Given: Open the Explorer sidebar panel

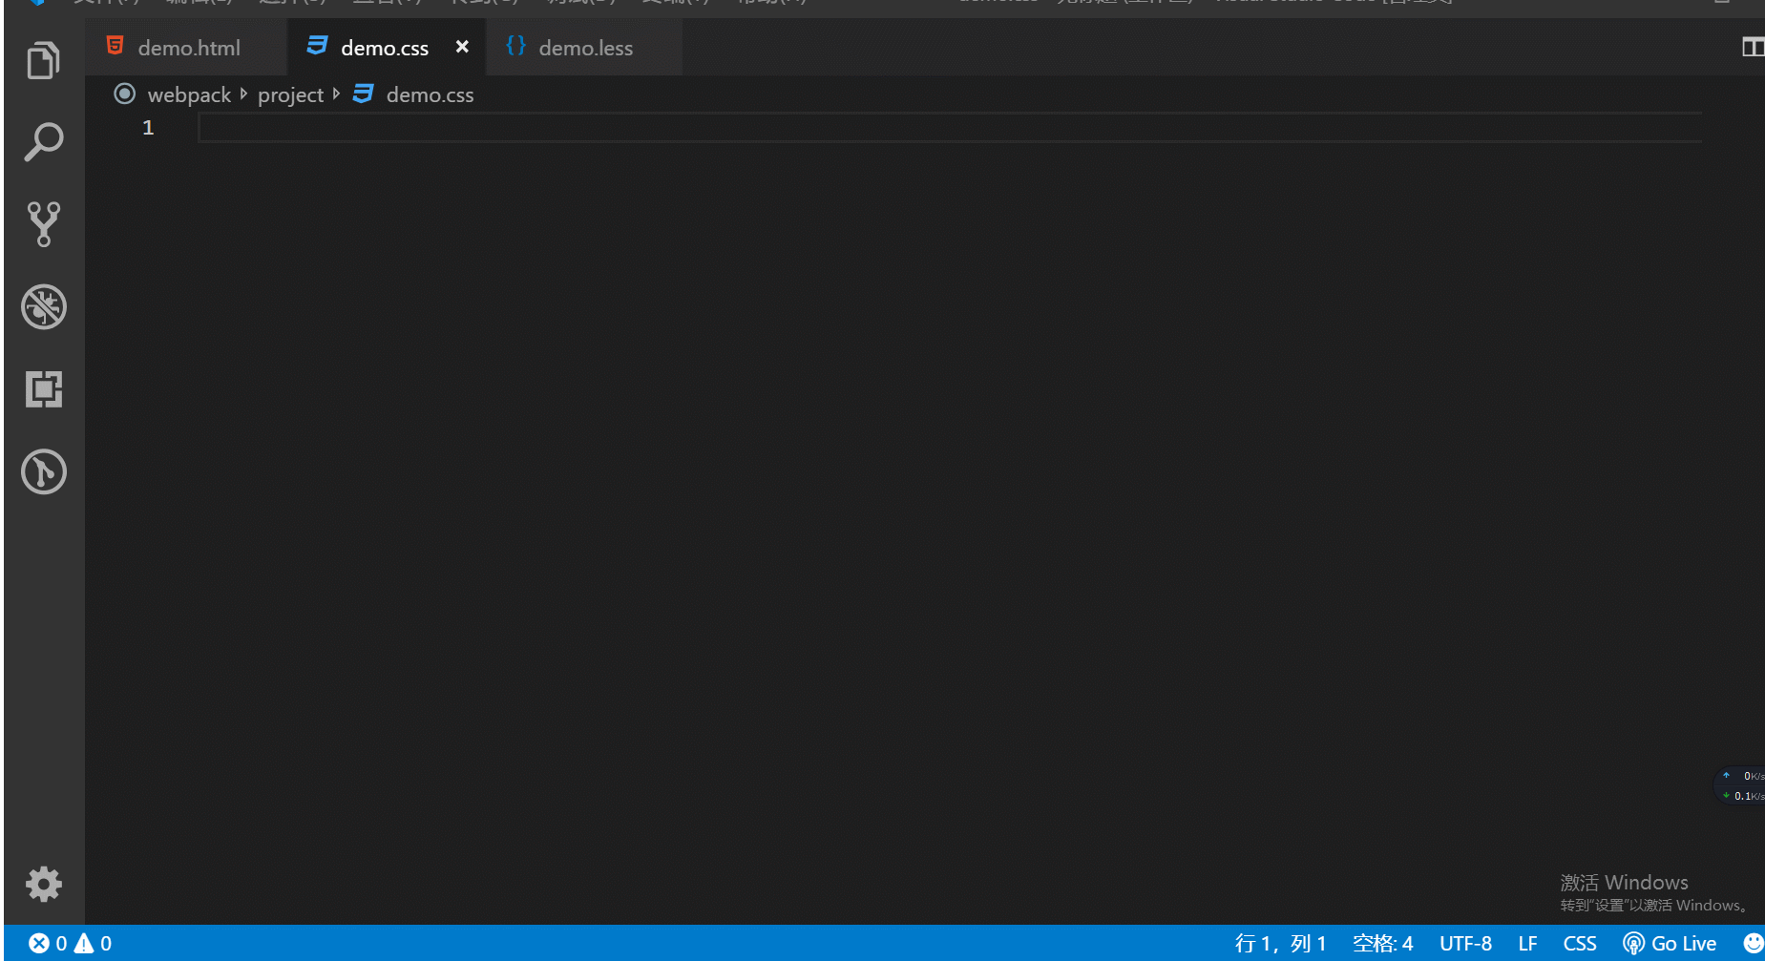Looking at the screenshot, I should click(x=43, y=59).
